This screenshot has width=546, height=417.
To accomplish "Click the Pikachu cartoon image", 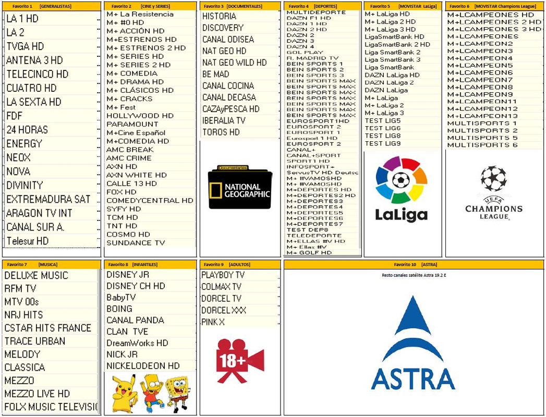I will coord(125,394).
